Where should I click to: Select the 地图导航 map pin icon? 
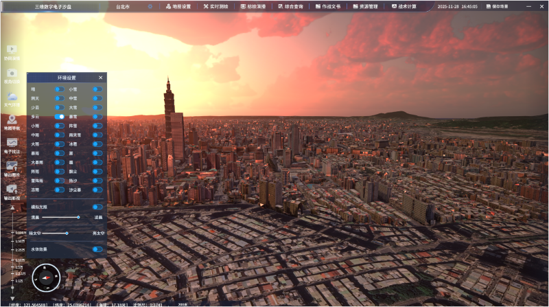tap(12, 120)
